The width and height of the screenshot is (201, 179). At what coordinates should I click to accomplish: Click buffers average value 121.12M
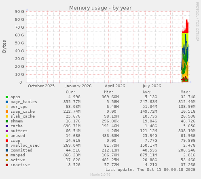[148, 131]
